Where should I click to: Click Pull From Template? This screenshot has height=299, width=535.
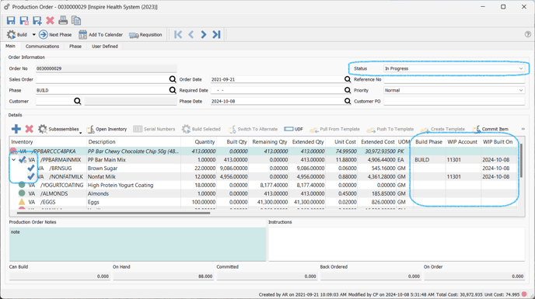(x=334, y=129)
